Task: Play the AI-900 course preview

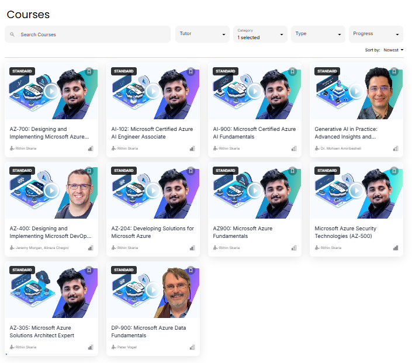Action: (255, 91)
